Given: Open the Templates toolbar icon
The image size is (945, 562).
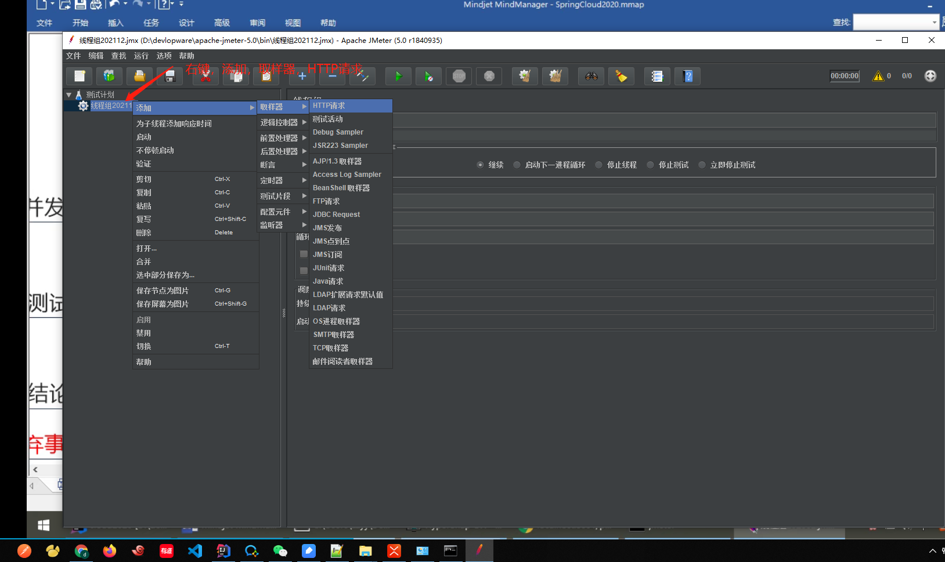Looking at the screenshot, I should [x=109, y=76].
